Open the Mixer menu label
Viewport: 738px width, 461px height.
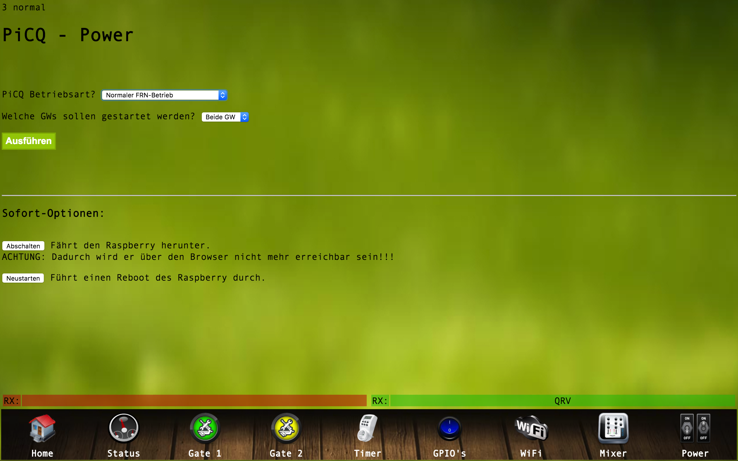pos(613,454)
